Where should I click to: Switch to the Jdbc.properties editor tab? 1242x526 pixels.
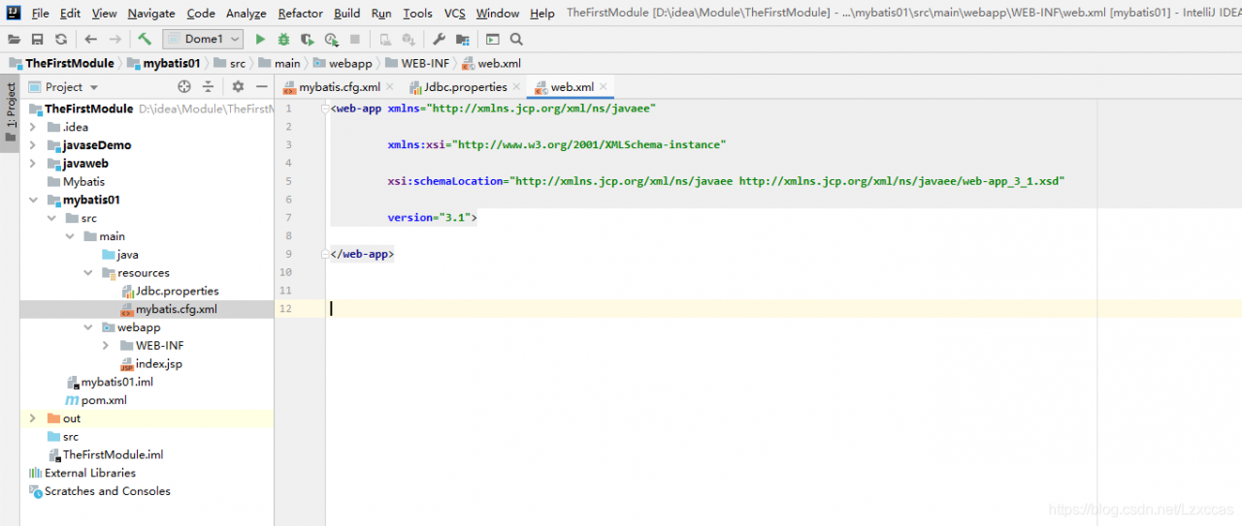pos(466,87)
